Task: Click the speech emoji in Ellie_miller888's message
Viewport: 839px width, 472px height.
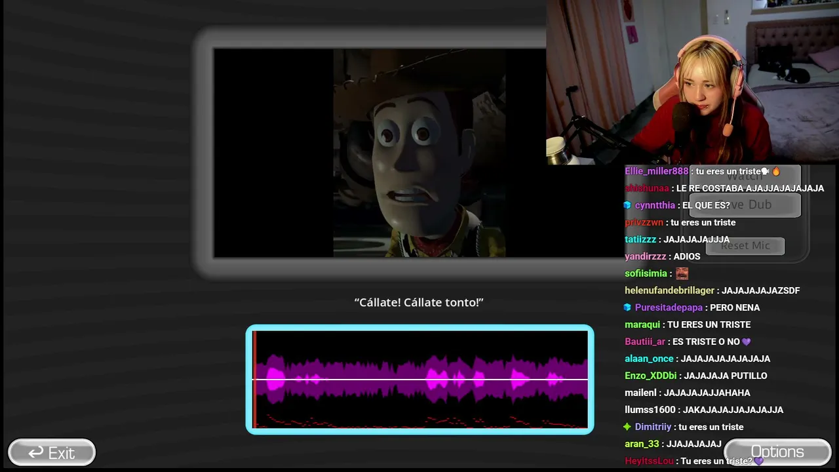Action: click(x=766, y=171)
